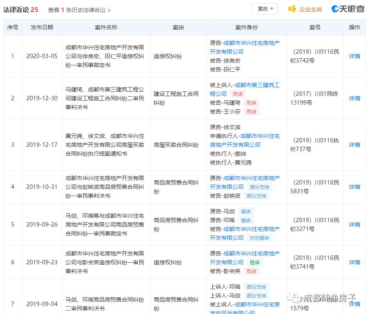The height and width of the screenshot is (314, 368).
Task: Open the 案由 filter dropdown
Action: tap(264, 8)
